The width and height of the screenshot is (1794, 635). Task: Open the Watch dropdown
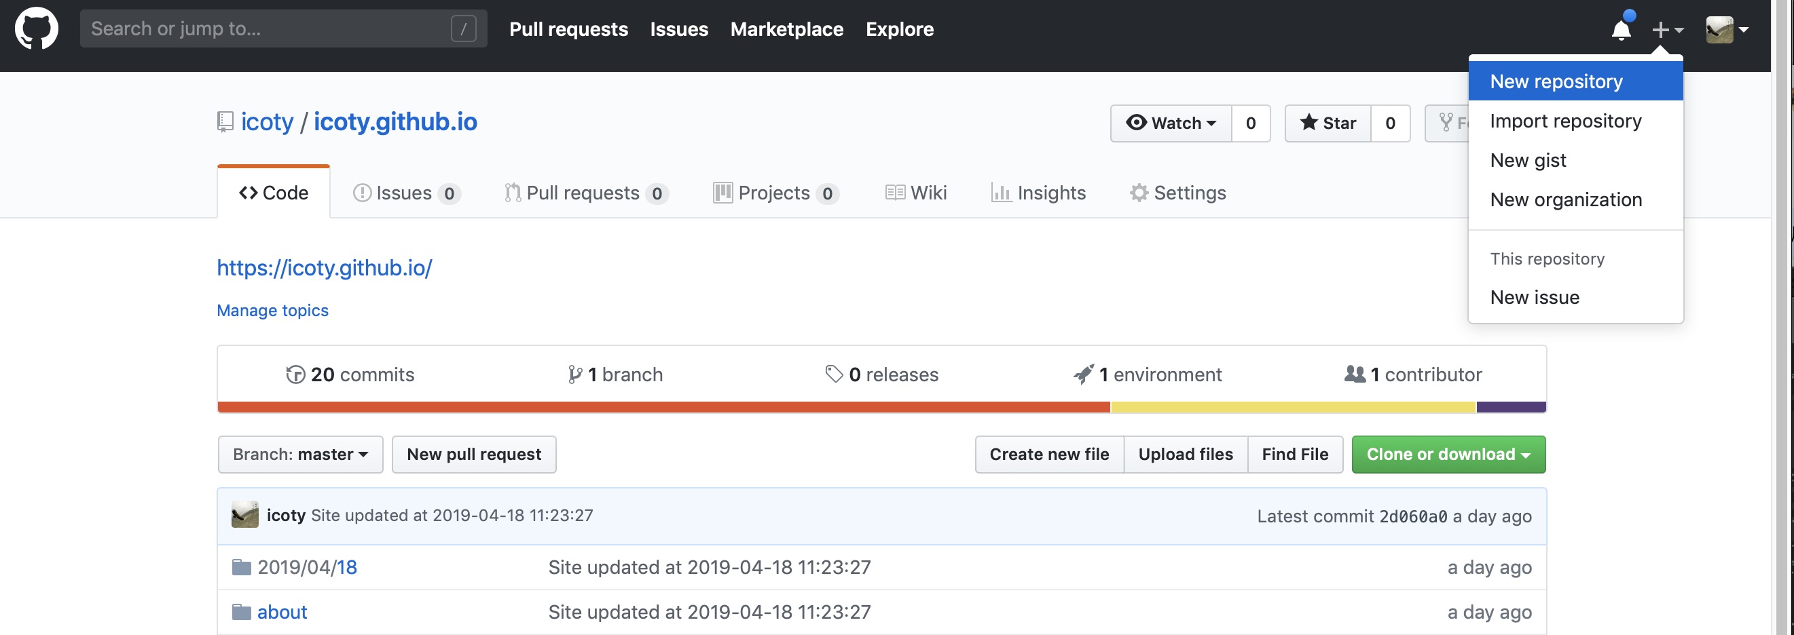click(x=1171, y=123)
